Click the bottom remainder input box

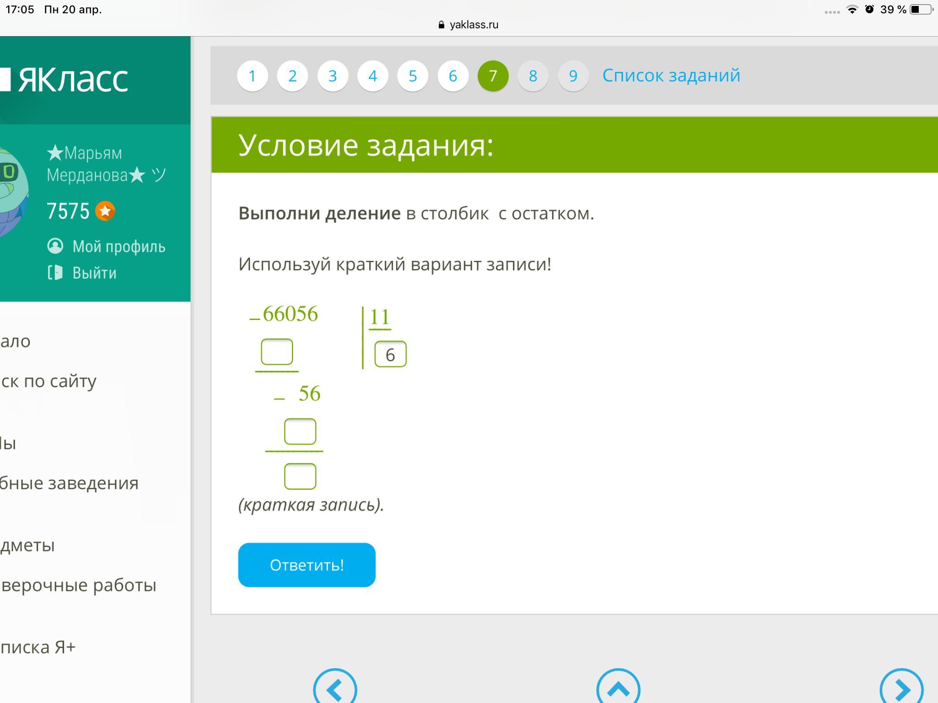point(300,476)
